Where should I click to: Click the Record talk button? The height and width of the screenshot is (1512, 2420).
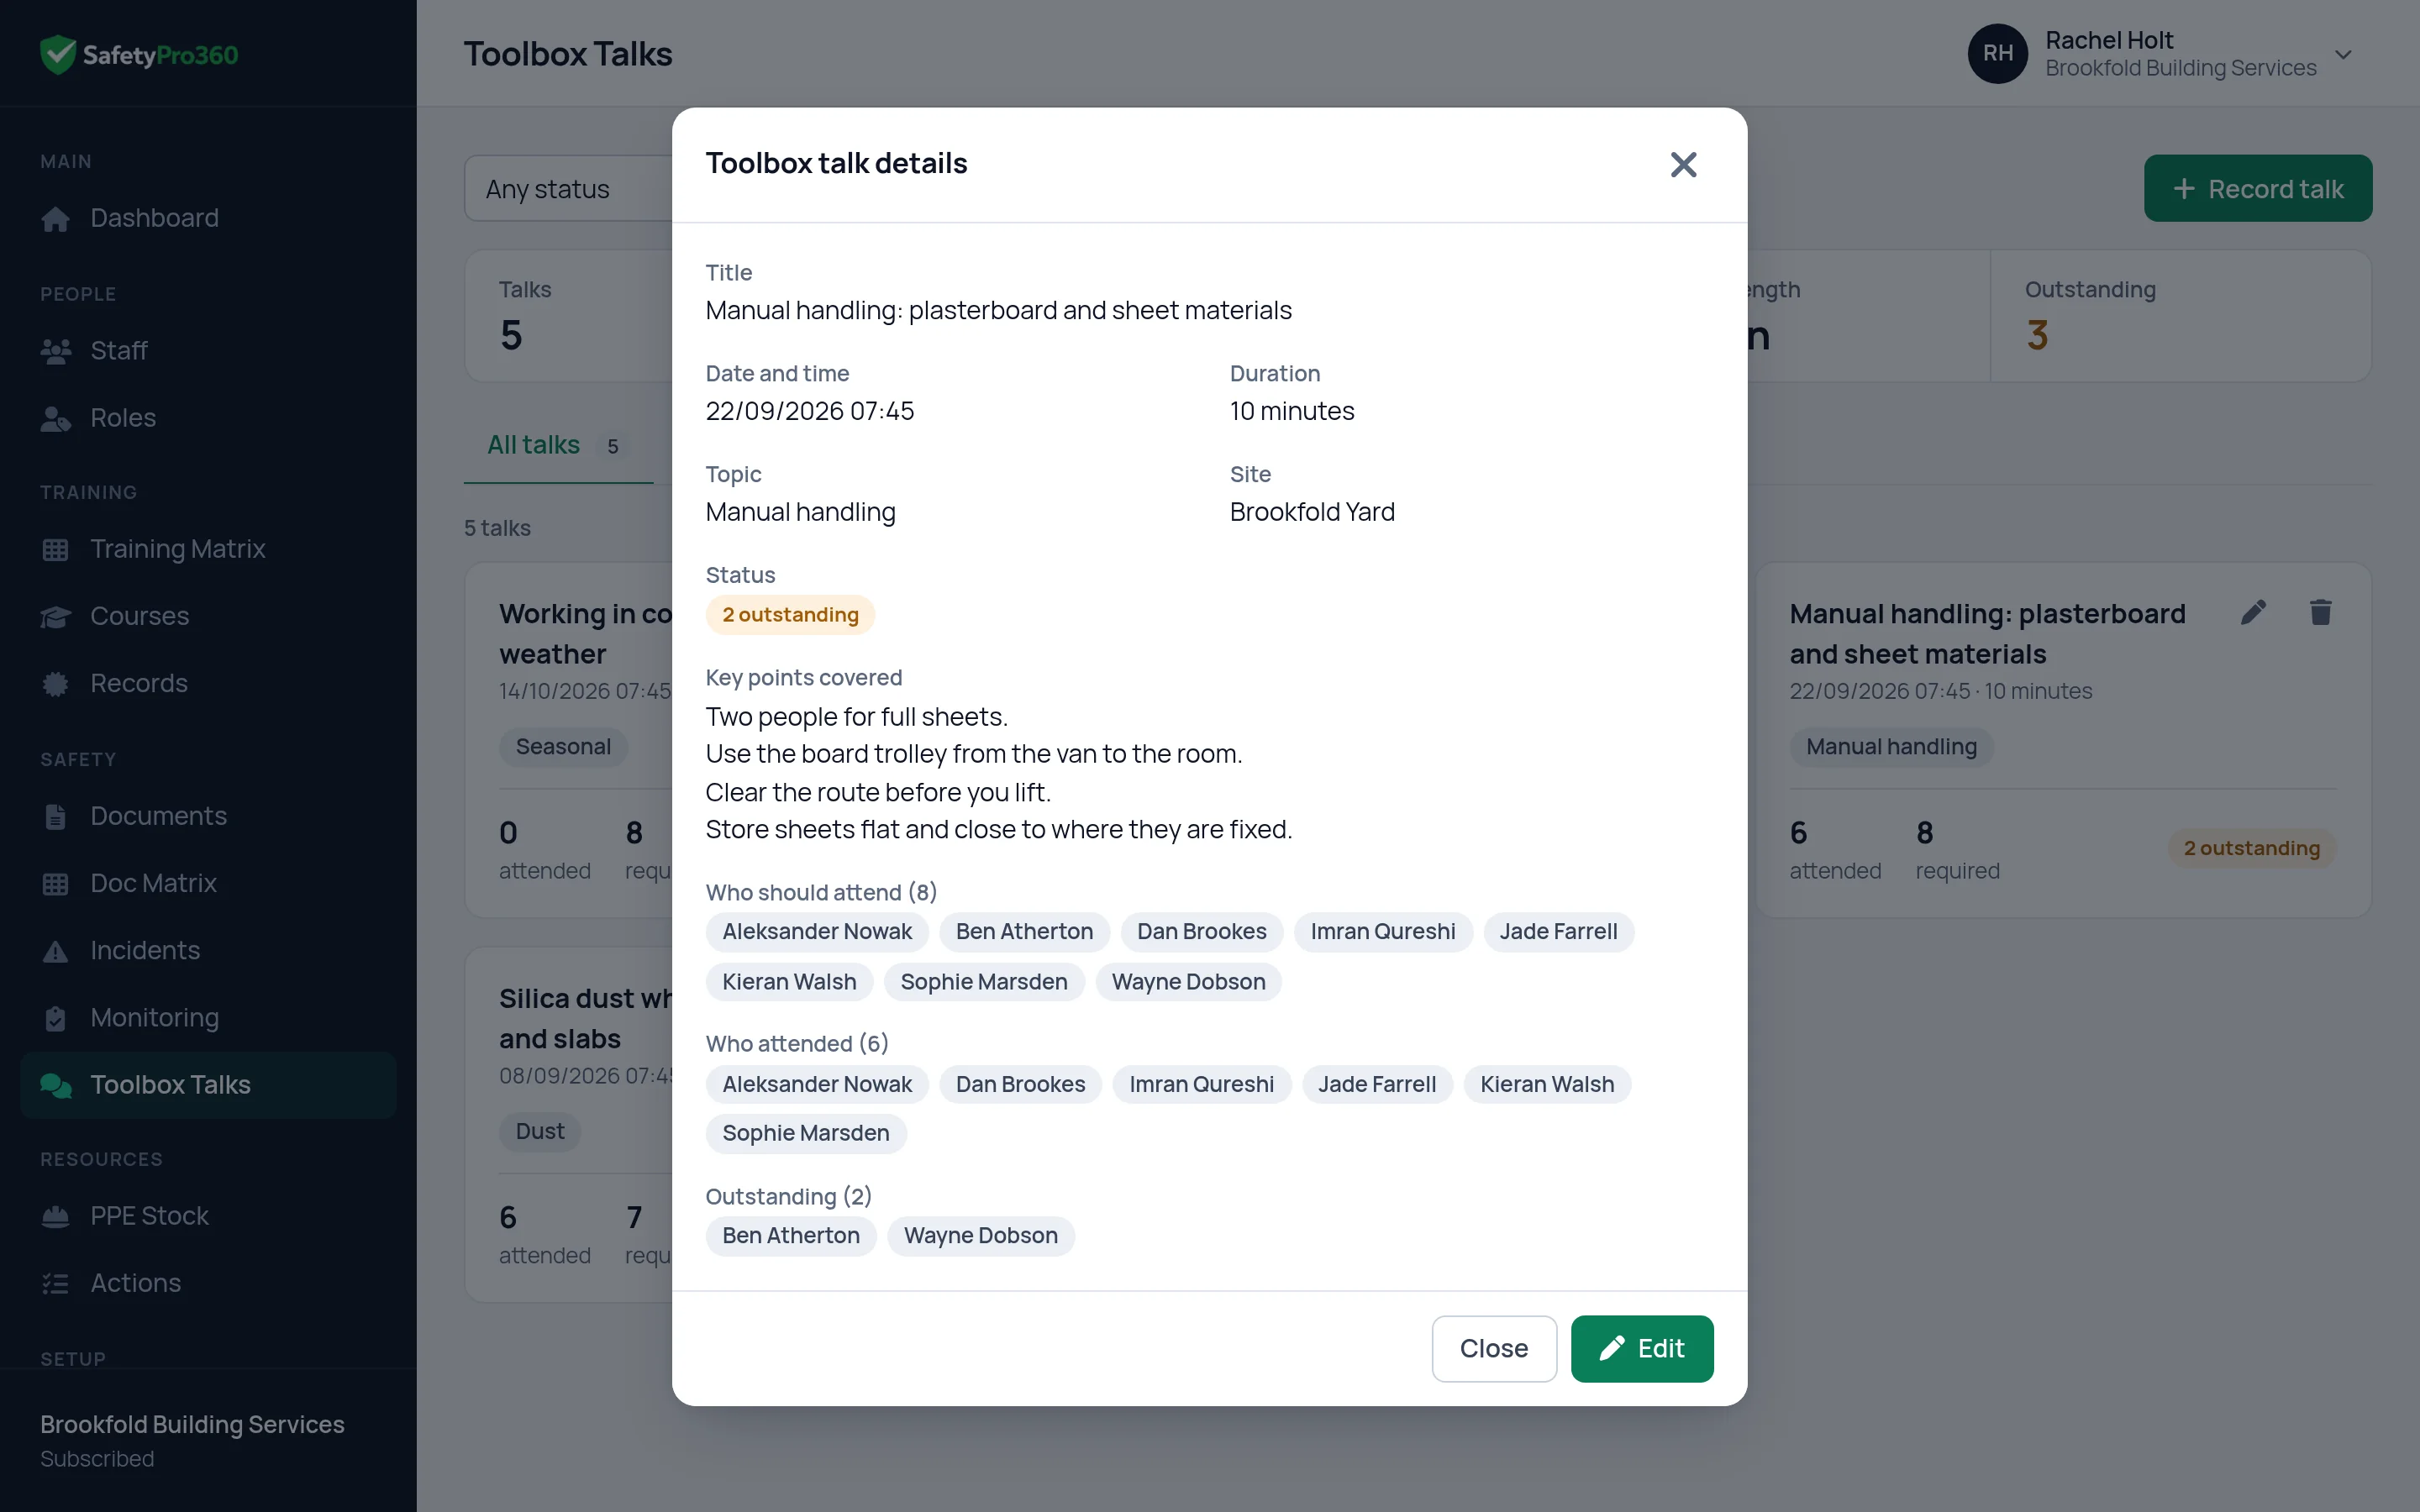pyautogui.click(x=2257, y=188)
